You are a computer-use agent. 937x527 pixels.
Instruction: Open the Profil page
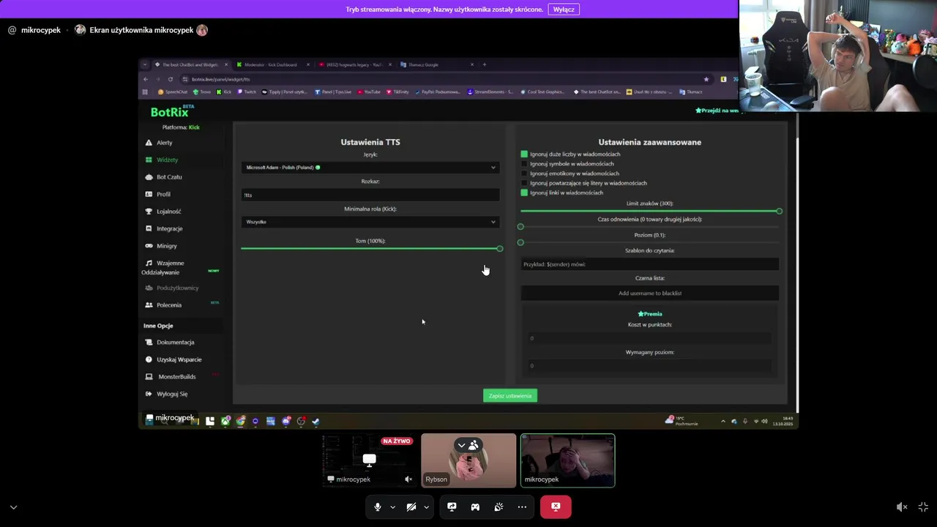[x=158, y=194]
